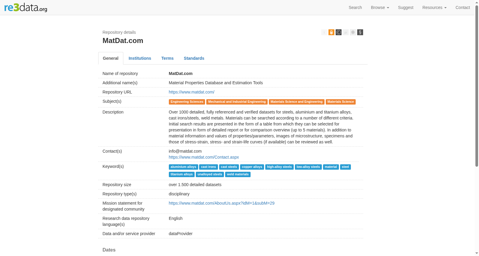Screen dimensions: 479x256
Task: Select the General tab
Action: (111, 58)
